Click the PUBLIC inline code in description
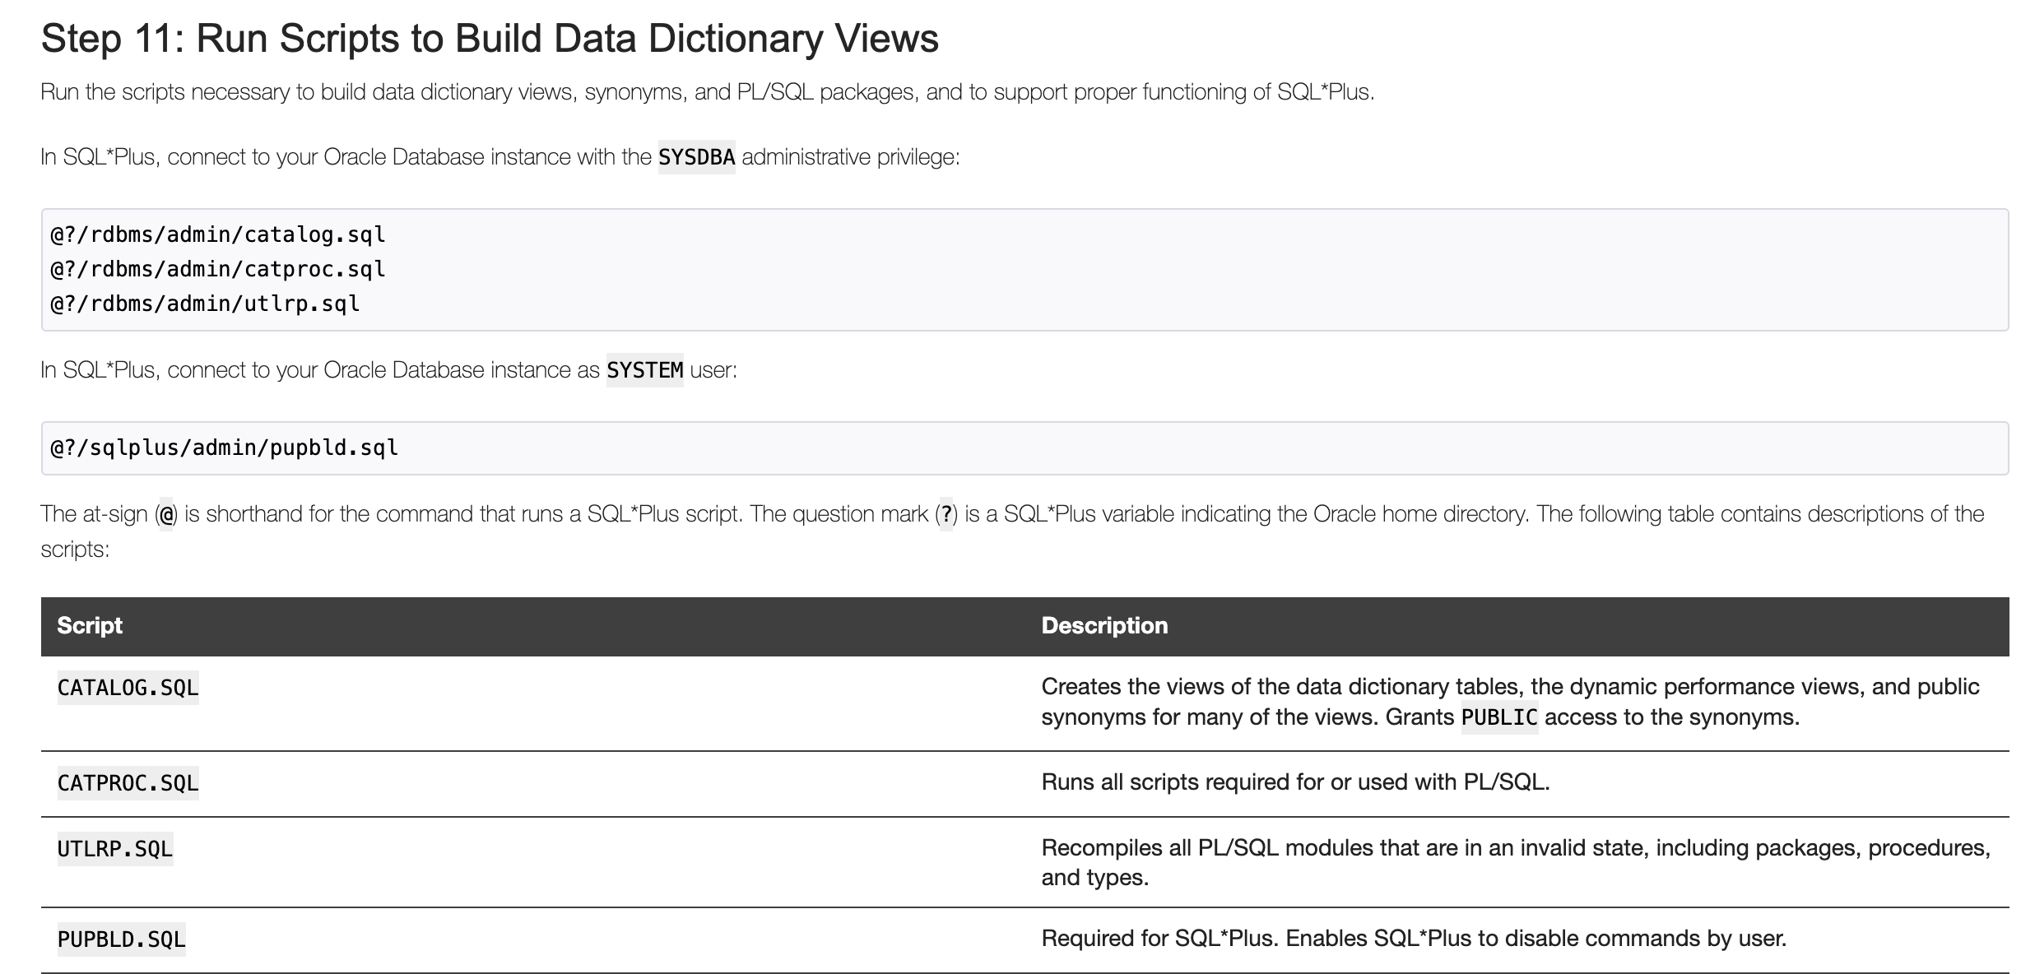2021x974 pixels. pyautogui.click(x=1498, y=718)
